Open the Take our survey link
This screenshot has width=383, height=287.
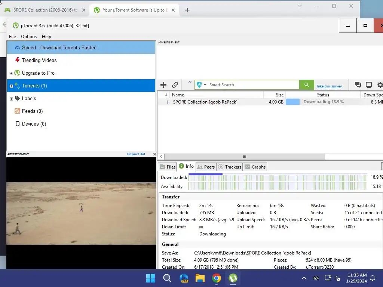329,86
